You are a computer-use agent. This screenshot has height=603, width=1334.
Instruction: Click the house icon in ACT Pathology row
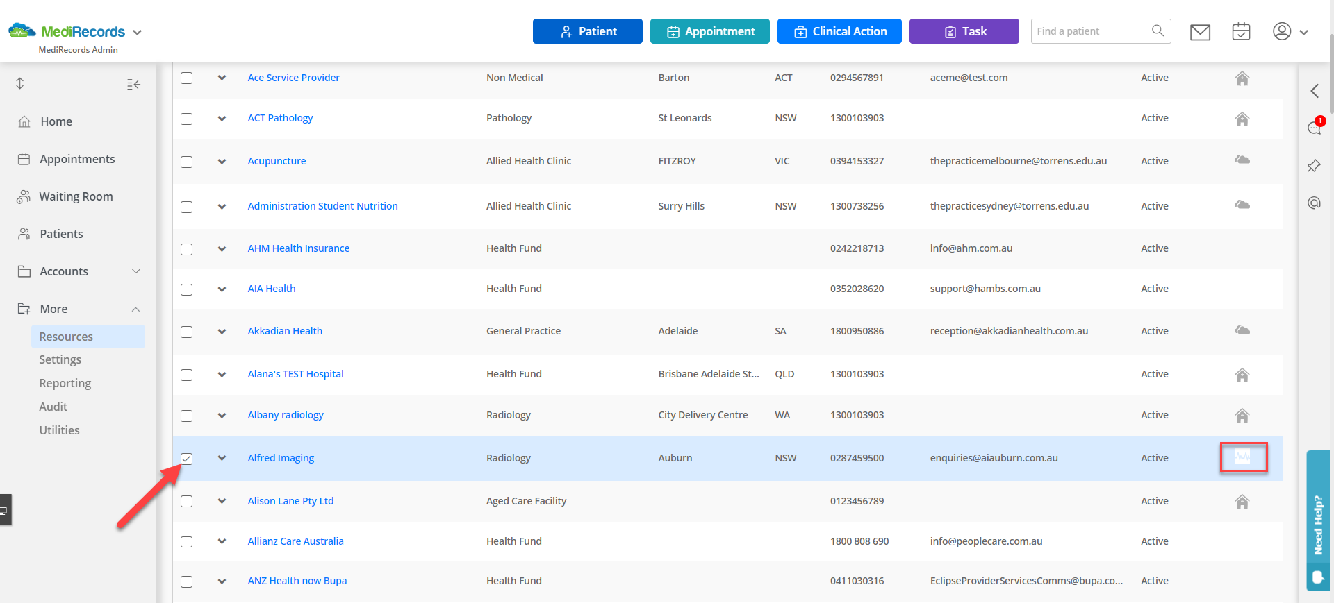pos(1242,119)
